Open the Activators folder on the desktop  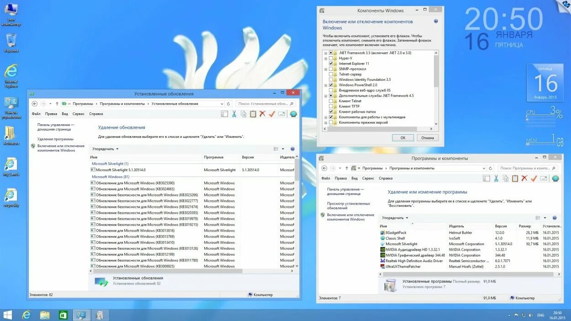pos(11,136)
